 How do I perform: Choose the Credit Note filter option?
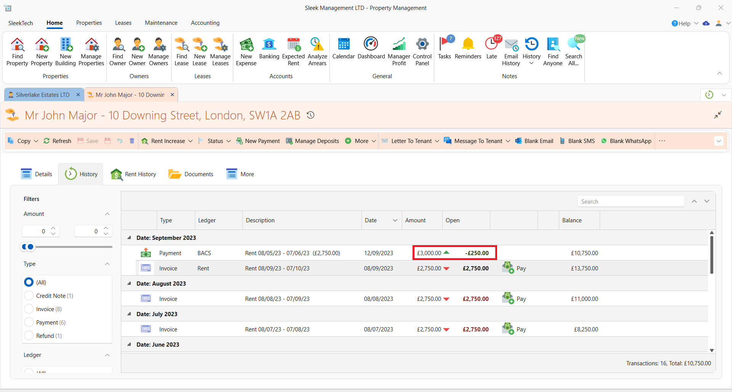29,296
